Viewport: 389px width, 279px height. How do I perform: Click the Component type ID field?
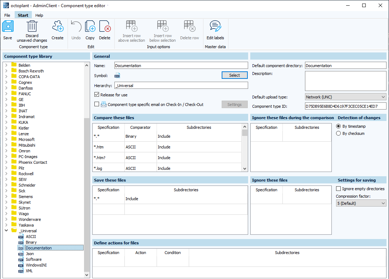(x=346, y=106)
